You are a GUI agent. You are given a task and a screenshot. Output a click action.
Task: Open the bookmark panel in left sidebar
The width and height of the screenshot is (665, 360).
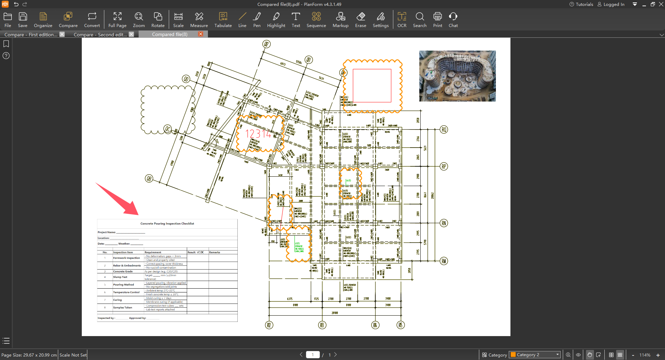(6, 44)
